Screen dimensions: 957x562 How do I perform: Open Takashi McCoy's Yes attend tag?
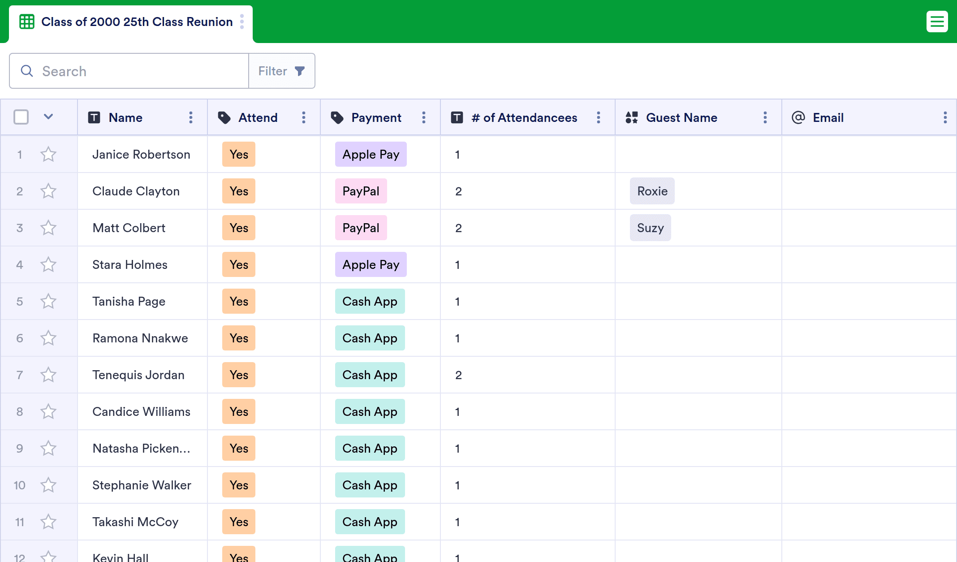click(x=239, y=522)
